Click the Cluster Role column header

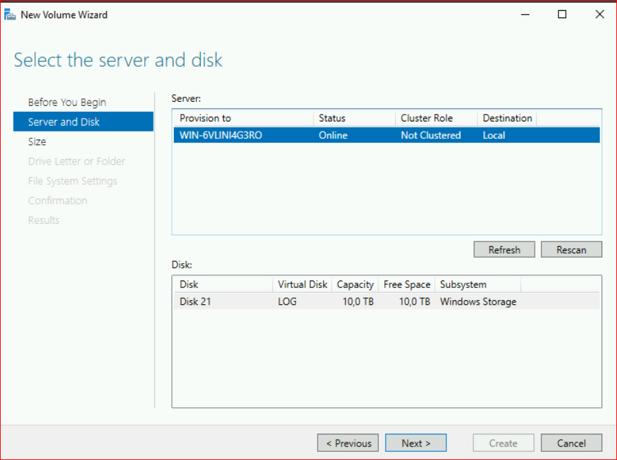pos(426,118)
